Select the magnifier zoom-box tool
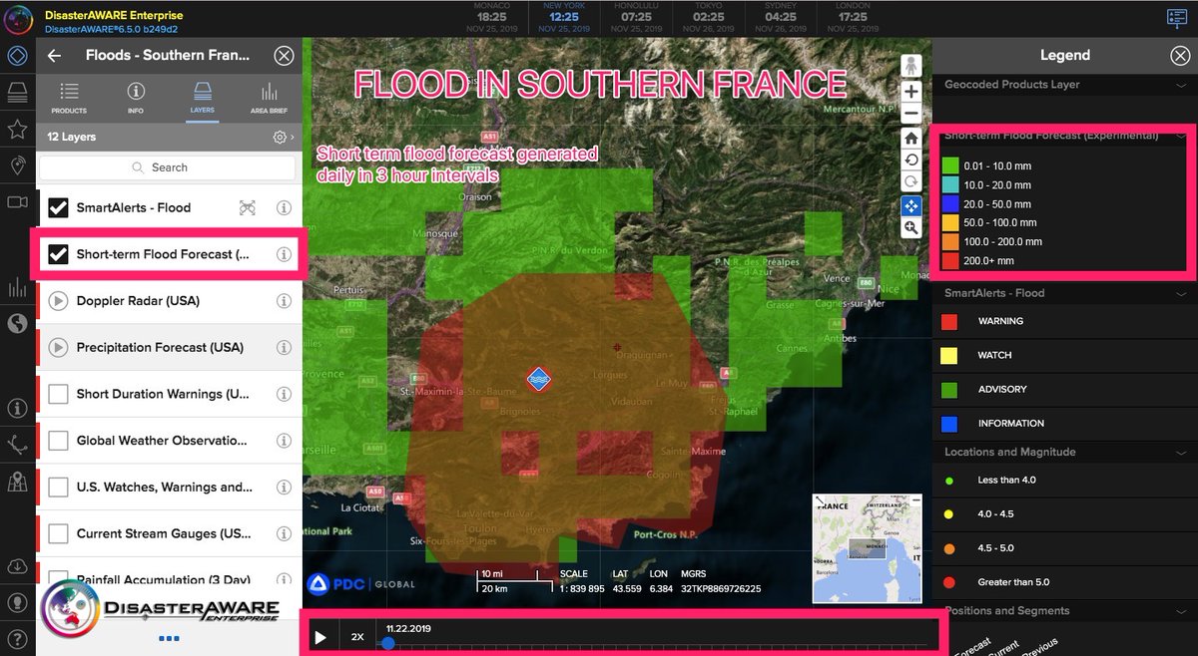 tap(911, 227)
